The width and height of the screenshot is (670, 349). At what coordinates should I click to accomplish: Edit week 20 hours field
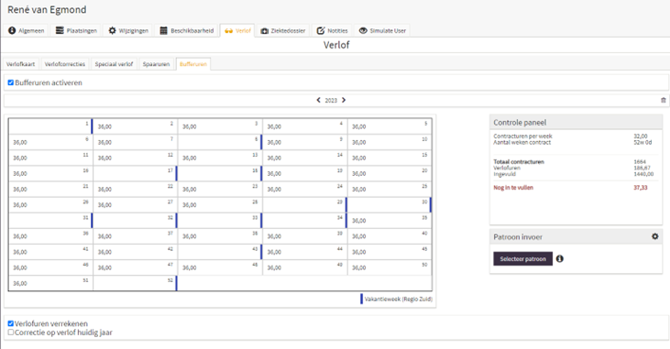(390, 173)
